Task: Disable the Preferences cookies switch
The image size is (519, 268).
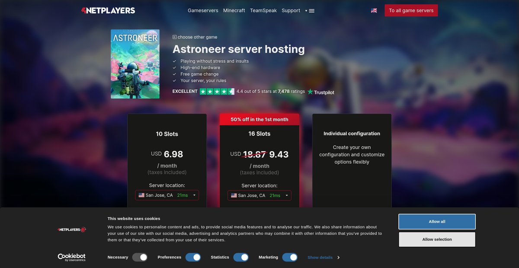Action: (x=193, y=257)
